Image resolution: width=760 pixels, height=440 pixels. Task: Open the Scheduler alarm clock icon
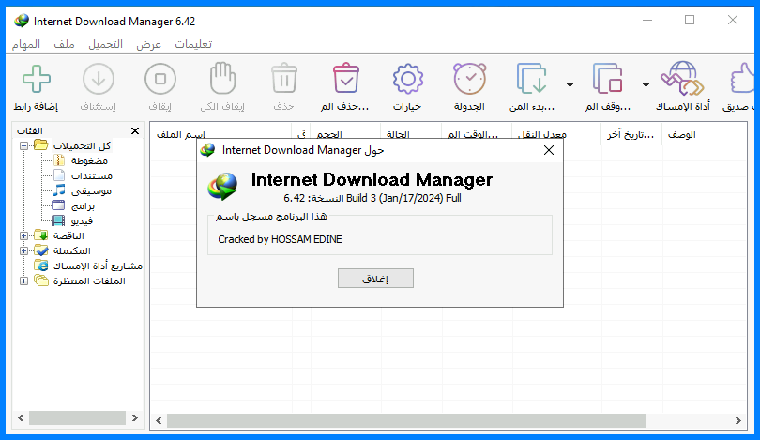(x=470, y=79)
